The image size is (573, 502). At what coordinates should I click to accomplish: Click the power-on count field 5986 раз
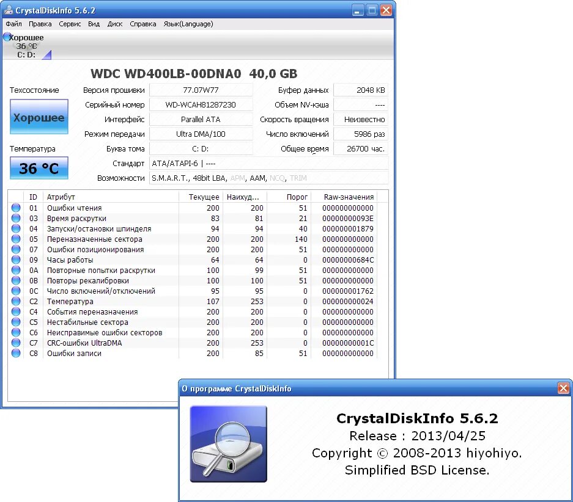pyautogui.click(x=361, y=134)
